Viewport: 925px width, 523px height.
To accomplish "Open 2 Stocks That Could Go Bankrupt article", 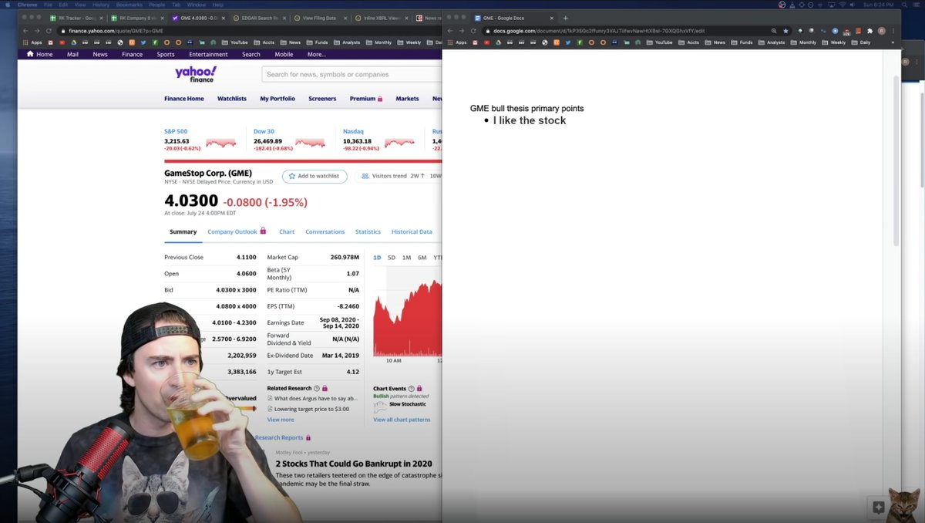I will [x=354, y=464].
